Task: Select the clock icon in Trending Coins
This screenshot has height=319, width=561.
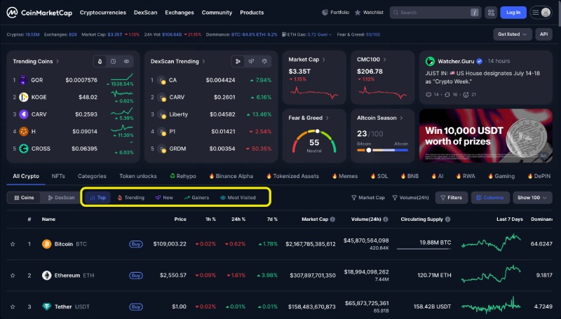Action: (113, 62)
